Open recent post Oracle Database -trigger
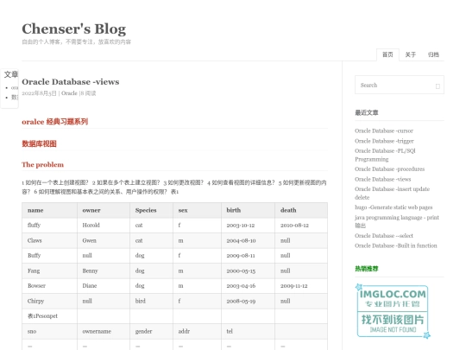The height and width of the screenshot is (350, 466). (x=384, y=141)
